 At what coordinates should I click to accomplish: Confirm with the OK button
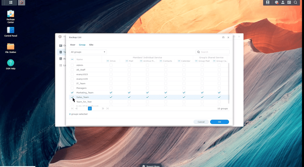(219, 122)
